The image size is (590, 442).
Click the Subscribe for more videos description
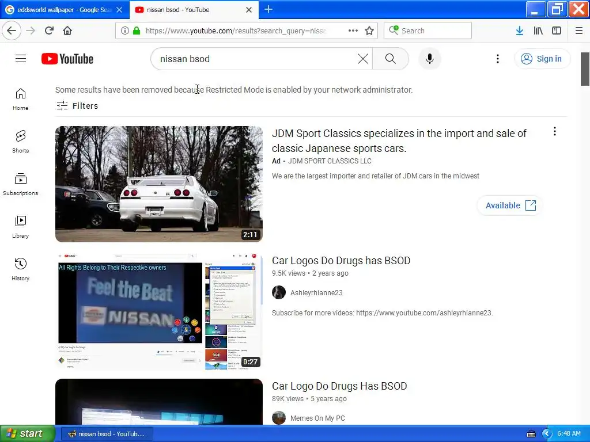(383, 313)
